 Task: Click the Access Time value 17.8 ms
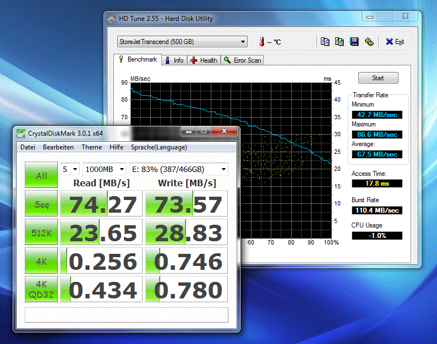click(377, 184)
